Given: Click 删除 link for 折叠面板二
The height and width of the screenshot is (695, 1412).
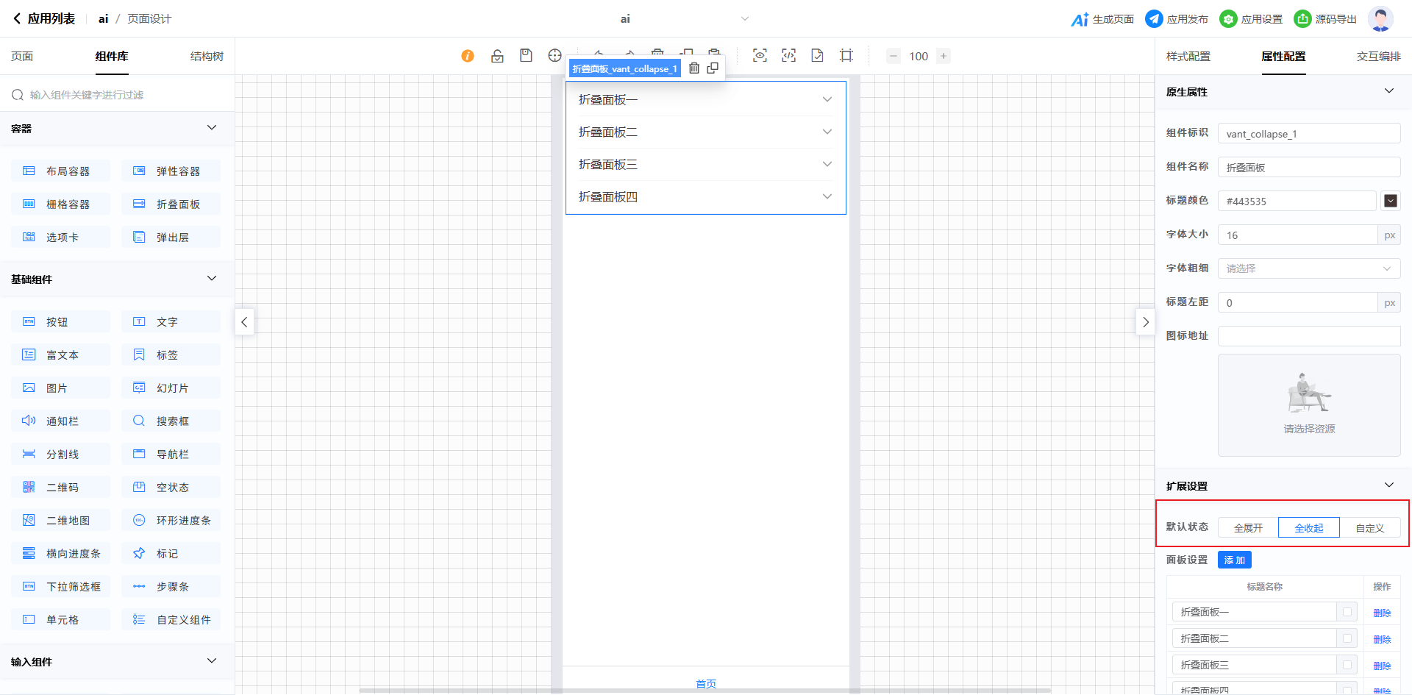Looking at the screenshot, I should pyautogui.click(x=1382, y=639).
